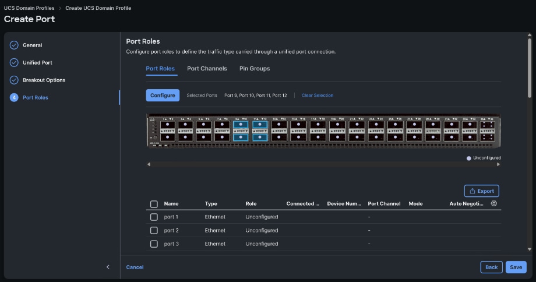This screenshot has width=536, height=282.
Task: Select port 21 on the switch diagram
Action: (357, 125)
